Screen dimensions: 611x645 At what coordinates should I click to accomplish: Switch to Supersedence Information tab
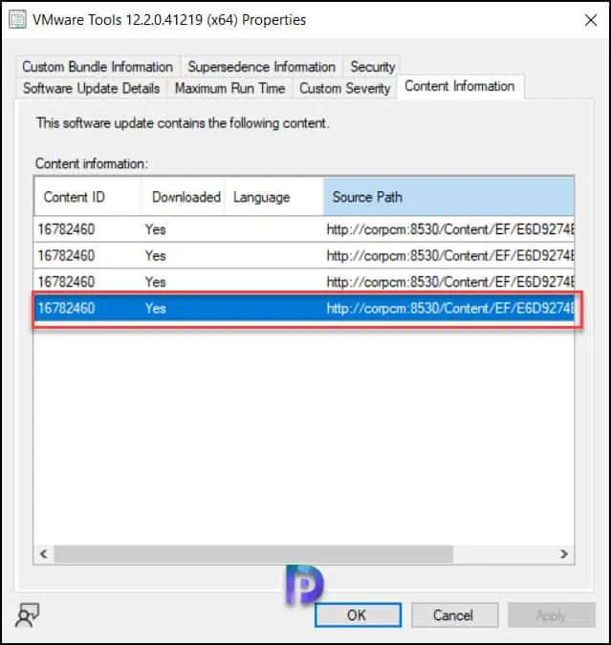pos(261,67)
